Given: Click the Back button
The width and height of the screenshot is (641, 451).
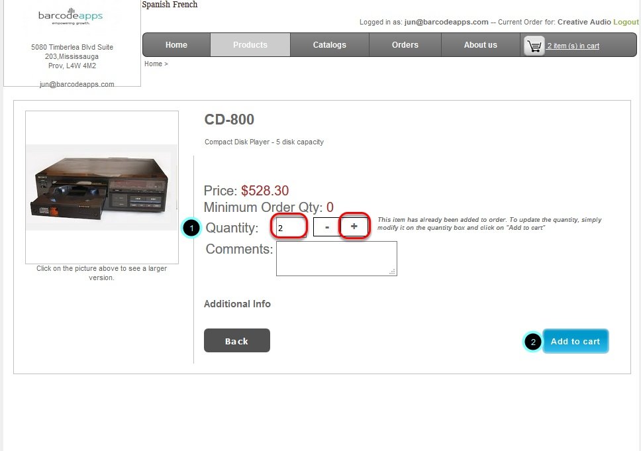Looking at the screenshot, I should (236, 340).
